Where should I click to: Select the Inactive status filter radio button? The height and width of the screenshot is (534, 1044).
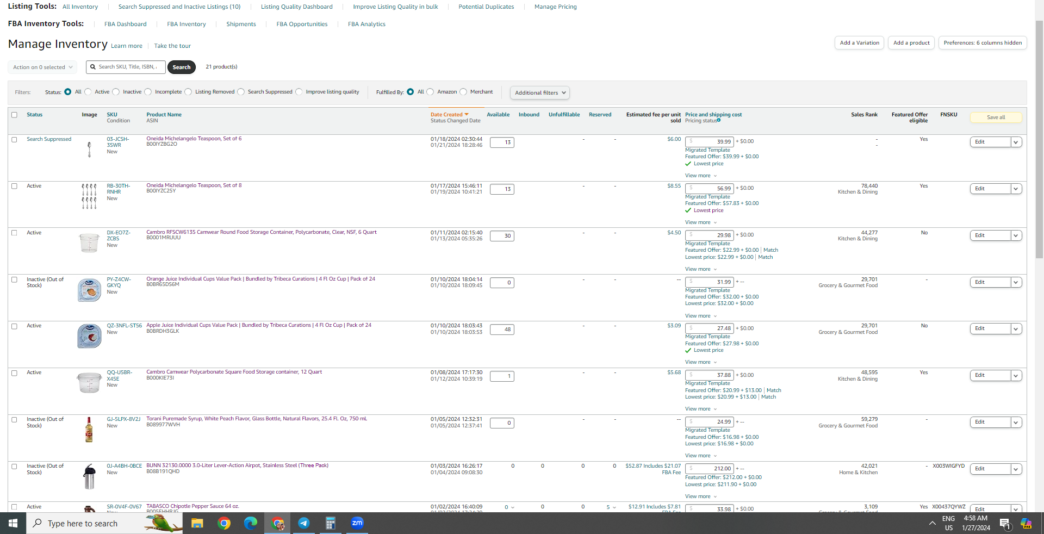tap(116, 92)
